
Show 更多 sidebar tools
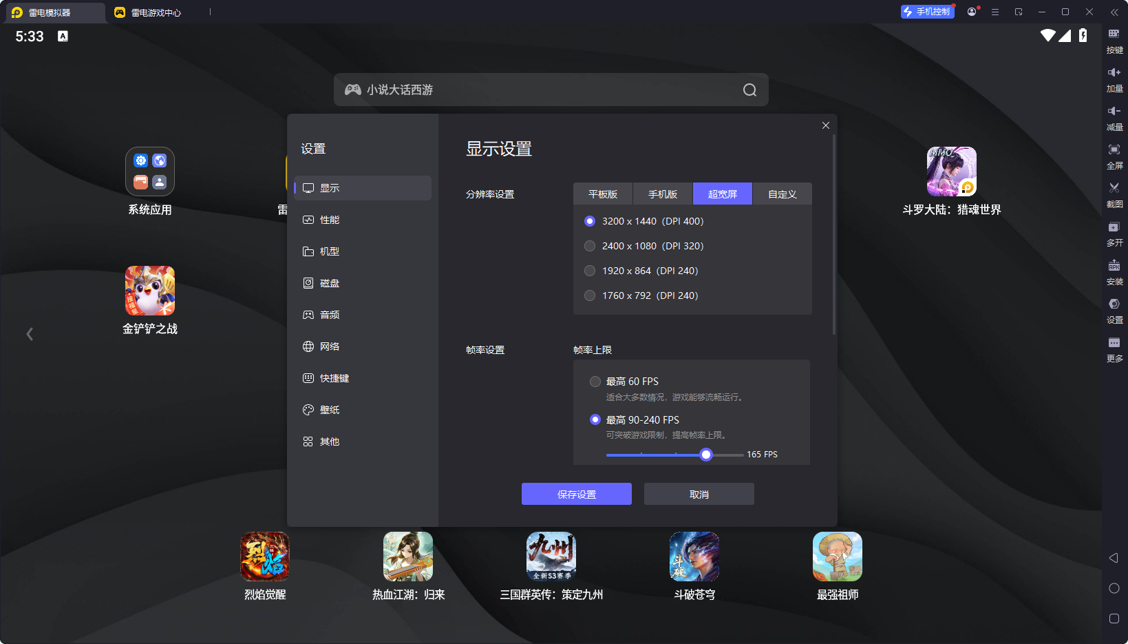[x=1114, y=349]
